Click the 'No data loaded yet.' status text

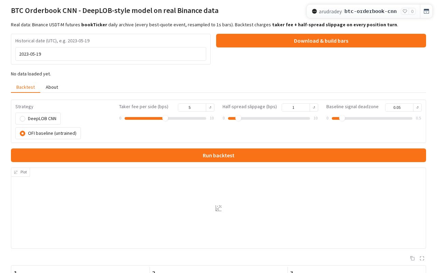click(x=31, y=74)
